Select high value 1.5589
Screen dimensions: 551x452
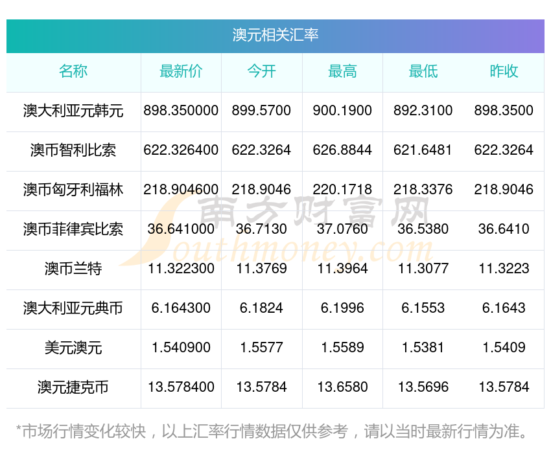click(x=342, y=348)
